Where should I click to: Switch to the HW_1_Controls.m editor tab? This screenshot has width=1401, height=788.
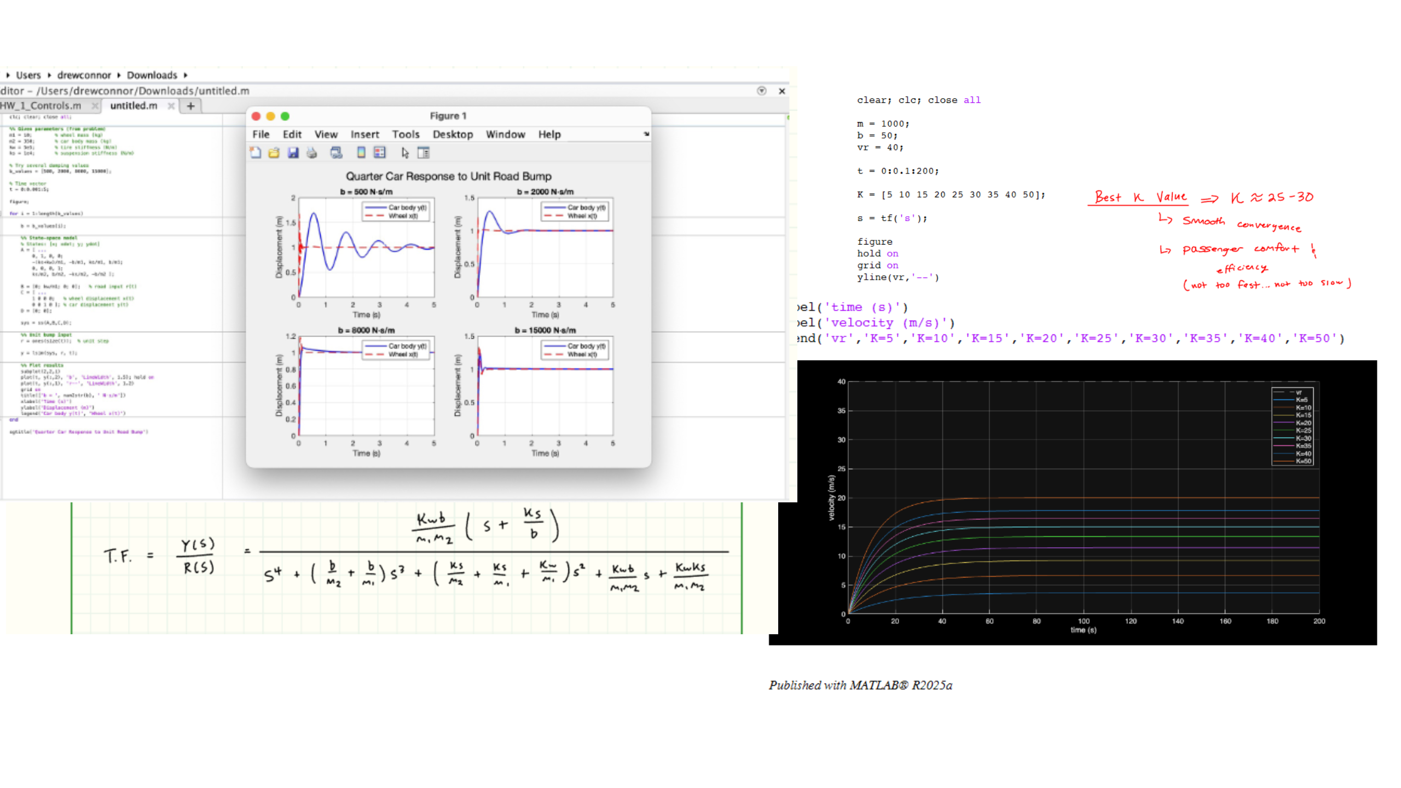41,106
